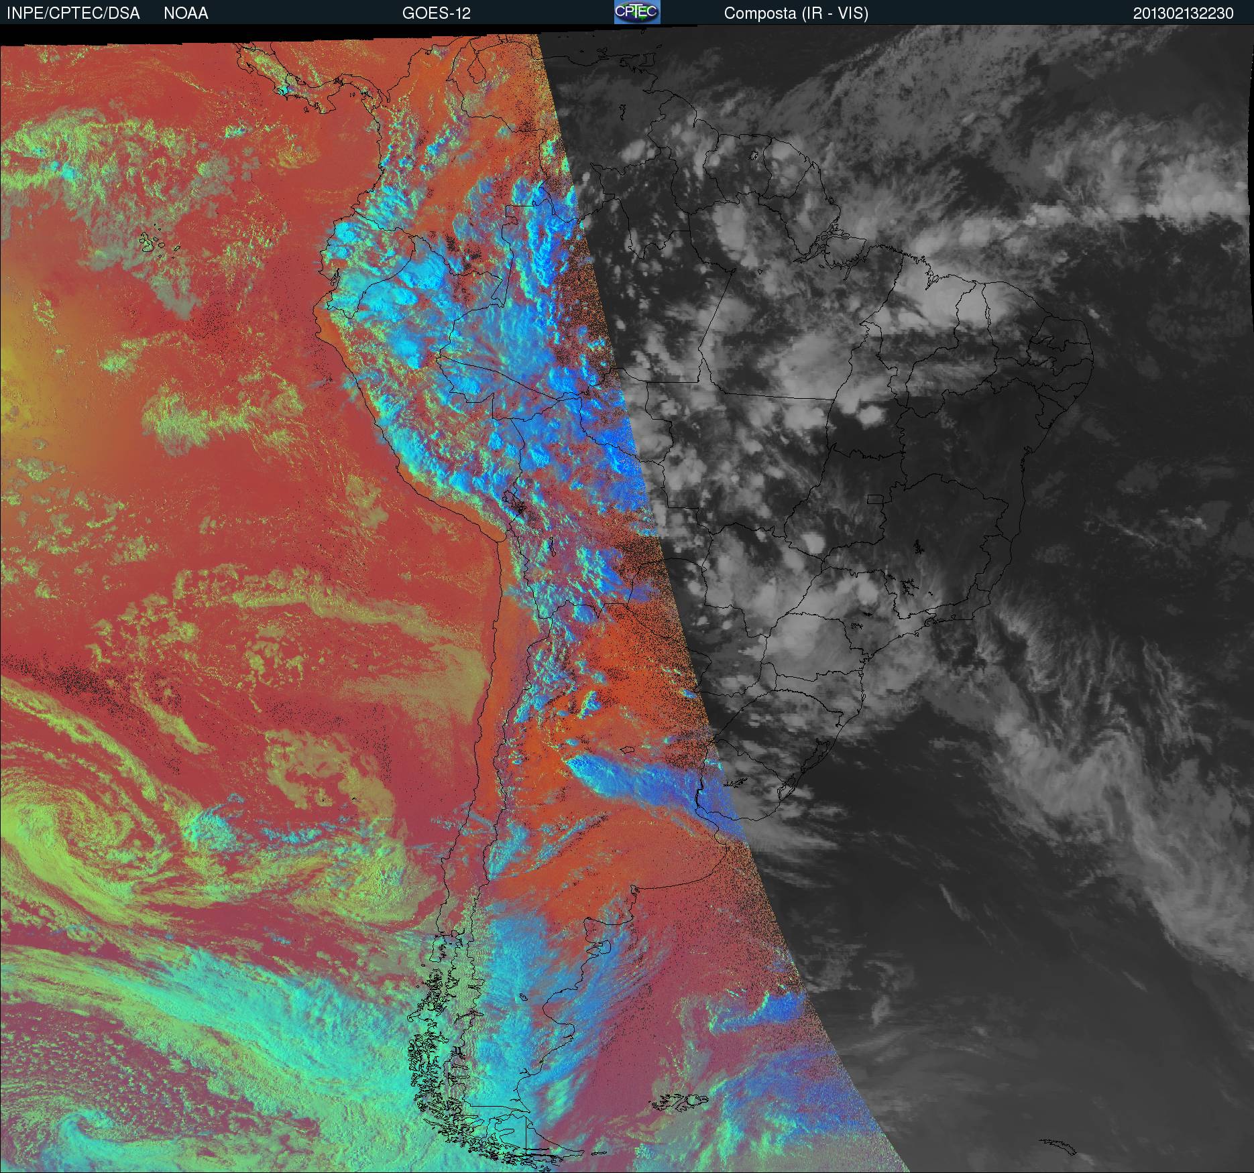Image resolution: width=1254 pixels, height=1173 pixels.
Task: Click the GOES-12 satellite label
Action: pos(436,13)
